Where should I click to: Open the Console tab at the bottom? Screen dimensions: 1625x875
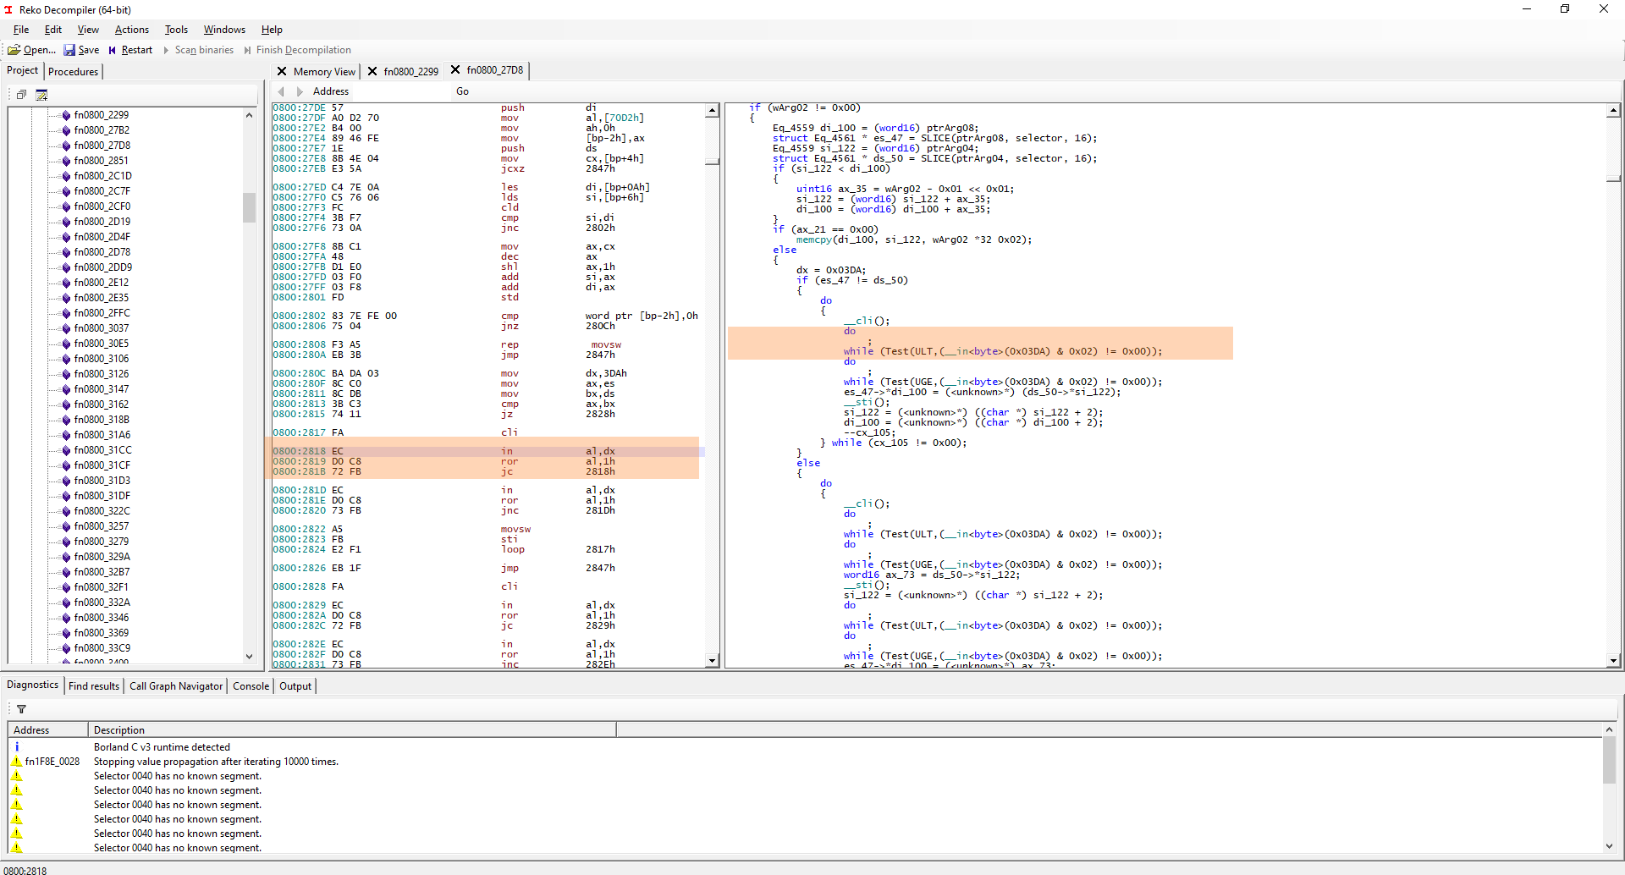(x=250, y=685)
